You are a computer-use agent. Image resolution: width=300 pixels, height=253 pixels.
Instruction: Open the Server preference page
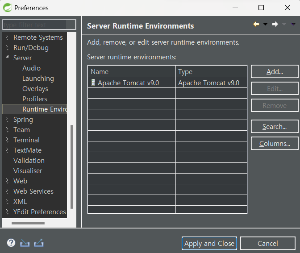(23, 58)
